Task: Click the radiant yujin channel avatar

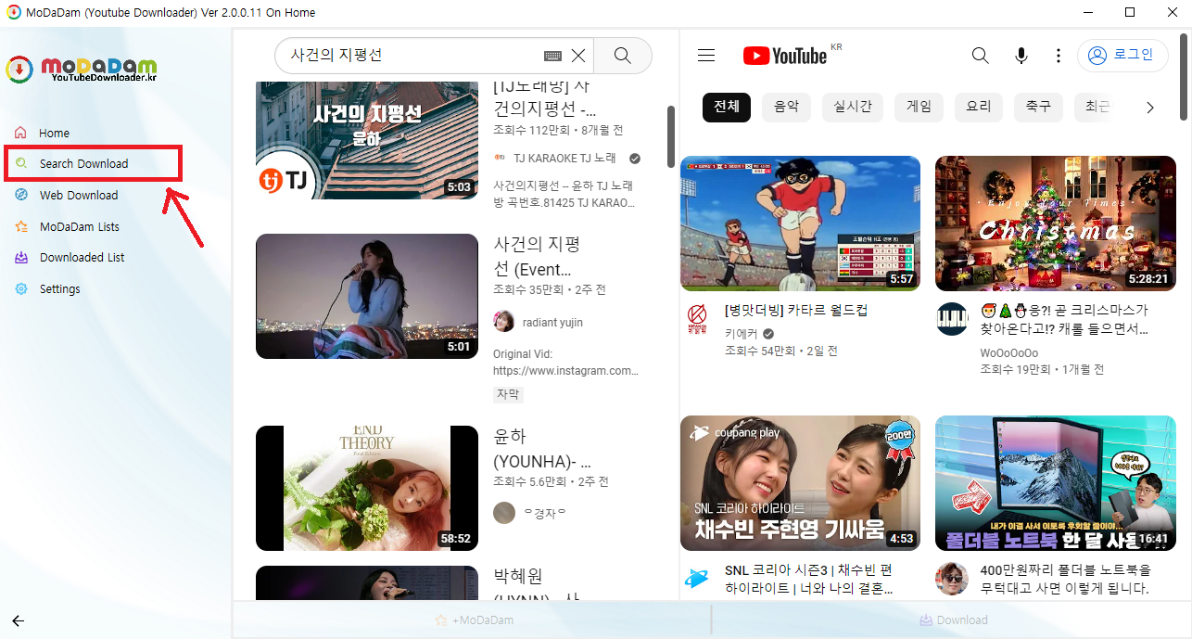Action: [x=504, y=322]
